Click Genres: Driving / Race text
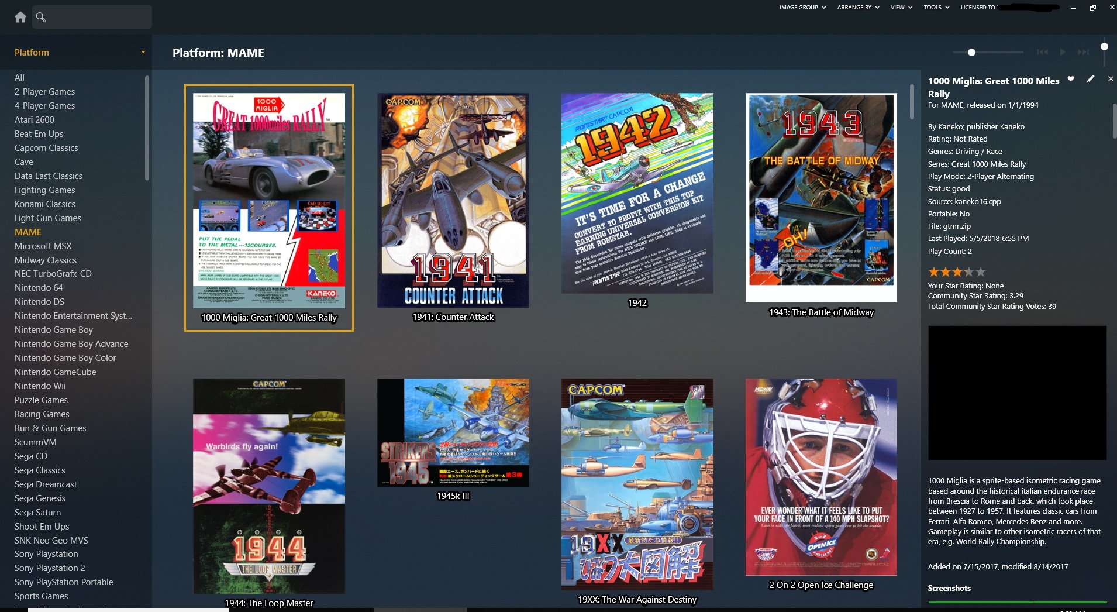This screenshot has width=1117, height=612. pos(965,151)
